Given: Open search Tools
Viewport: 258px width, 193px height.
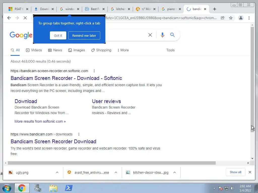Looking at the screenshot, I should [171, 50].
